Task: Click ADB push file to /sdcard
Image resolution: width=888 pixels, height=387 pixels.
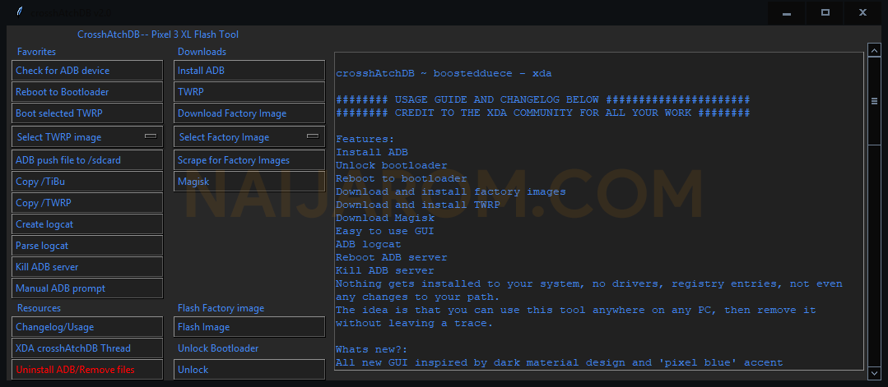Action: (87, 160)
